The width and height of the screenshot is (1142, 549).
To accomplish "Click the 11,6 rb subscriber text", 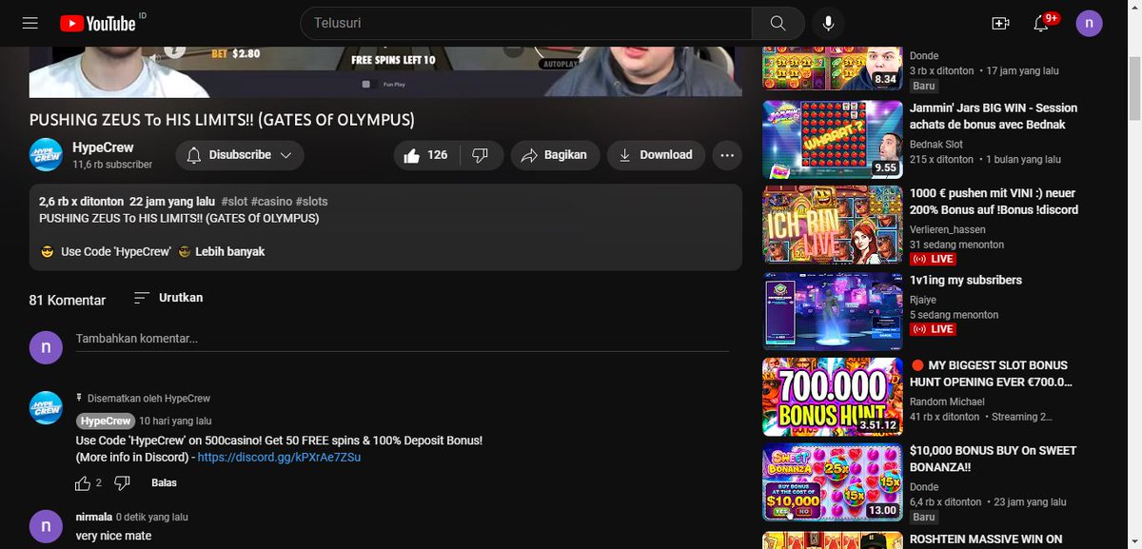I will [112, 165].
